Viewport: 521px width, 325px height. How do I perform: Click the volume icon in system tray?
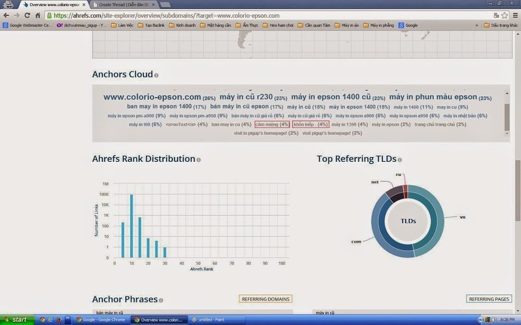(494, 320)
